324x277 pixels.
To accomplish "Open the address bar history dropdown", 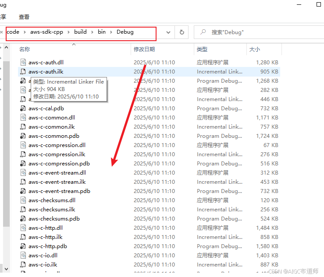I will [168, 32].
